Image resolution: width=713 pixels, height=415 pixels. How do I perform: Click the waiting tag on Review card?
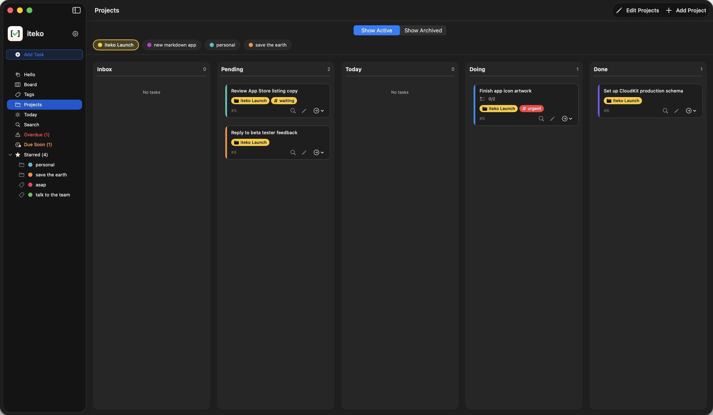pyautogui.click(x=284, y=101)
